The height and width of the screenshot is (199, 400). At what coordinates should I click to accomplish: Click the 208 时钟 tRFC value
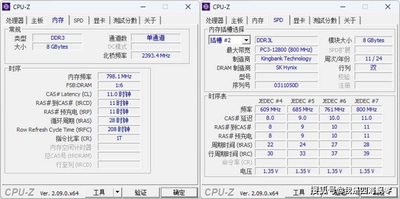[x=119, y=130]
